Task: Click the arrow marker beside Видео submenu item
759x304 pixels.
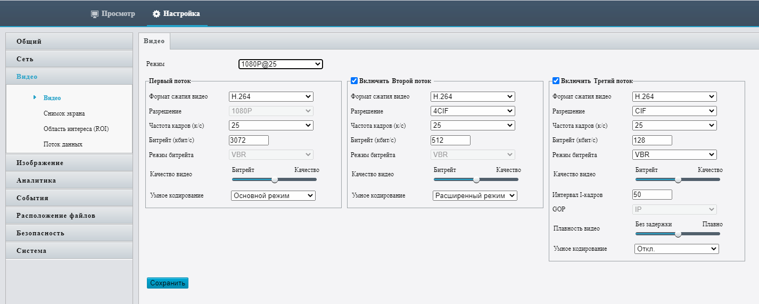Action: pos(35,97)
